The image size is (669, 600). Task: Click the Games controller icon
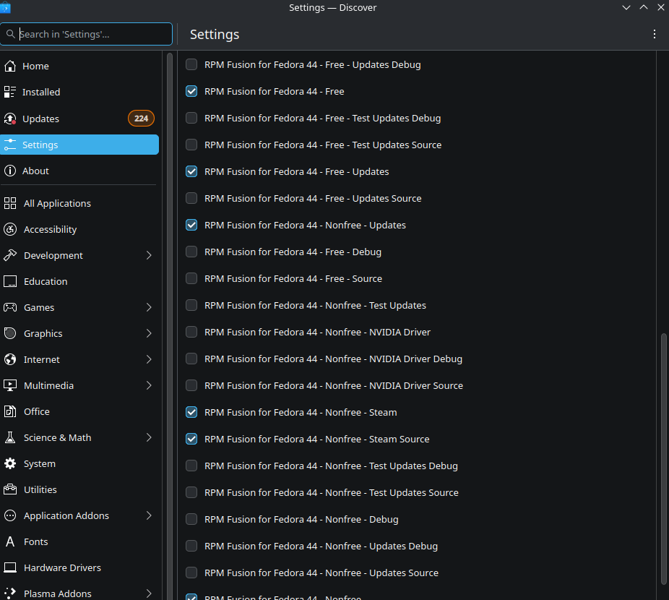click(10, 307)
